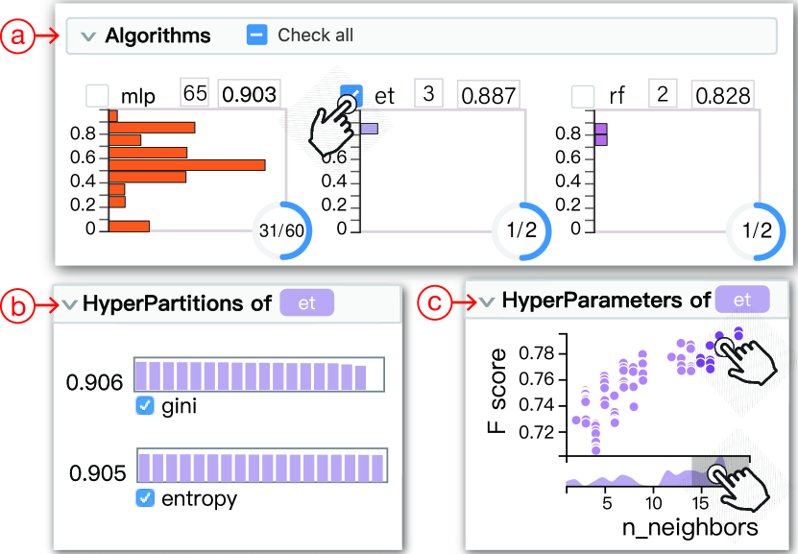
Task: Uncheck the gini hyperpartition checkbox
Action: (145, 405)
